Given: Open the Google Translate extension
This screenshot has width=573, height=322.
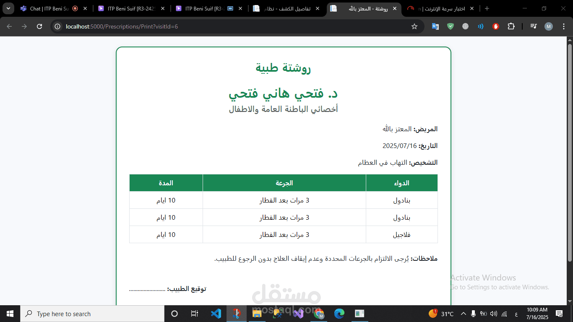Looking at the screenshot, I should click(435, 26).
